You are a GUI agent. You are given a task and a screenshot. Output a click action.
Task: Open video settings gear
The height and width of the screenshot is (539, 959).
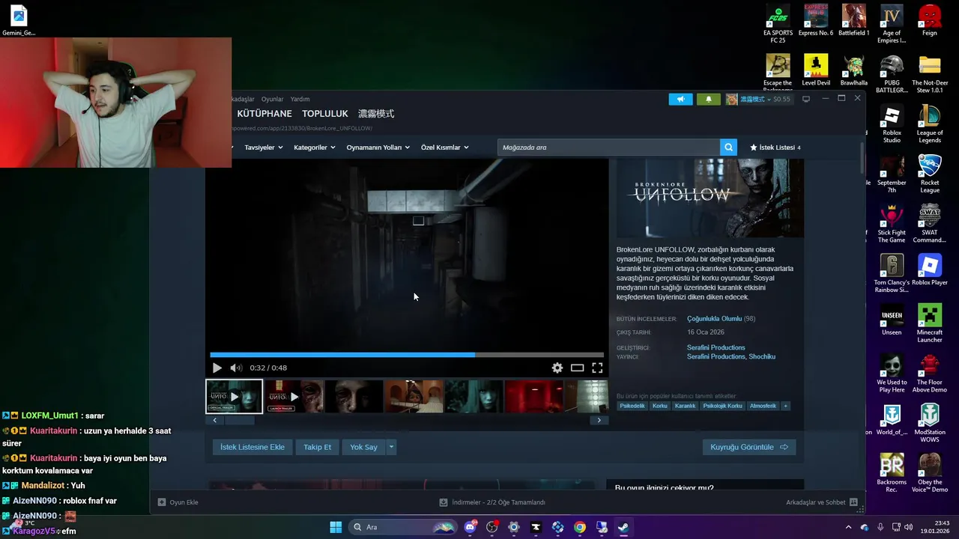tap(557, 368)
